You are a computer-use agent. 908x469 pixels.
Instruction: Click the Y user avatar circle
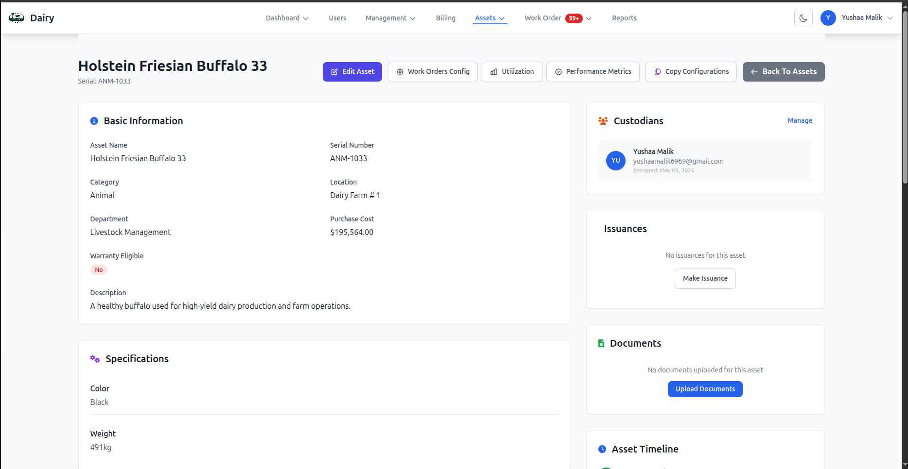tap(828, 18)
